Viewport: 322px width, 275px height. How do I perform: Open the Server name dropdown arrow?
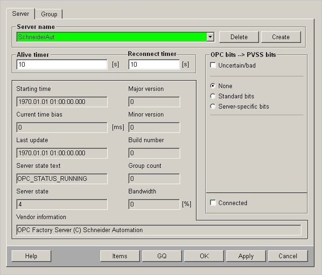(x=210, y=37)
